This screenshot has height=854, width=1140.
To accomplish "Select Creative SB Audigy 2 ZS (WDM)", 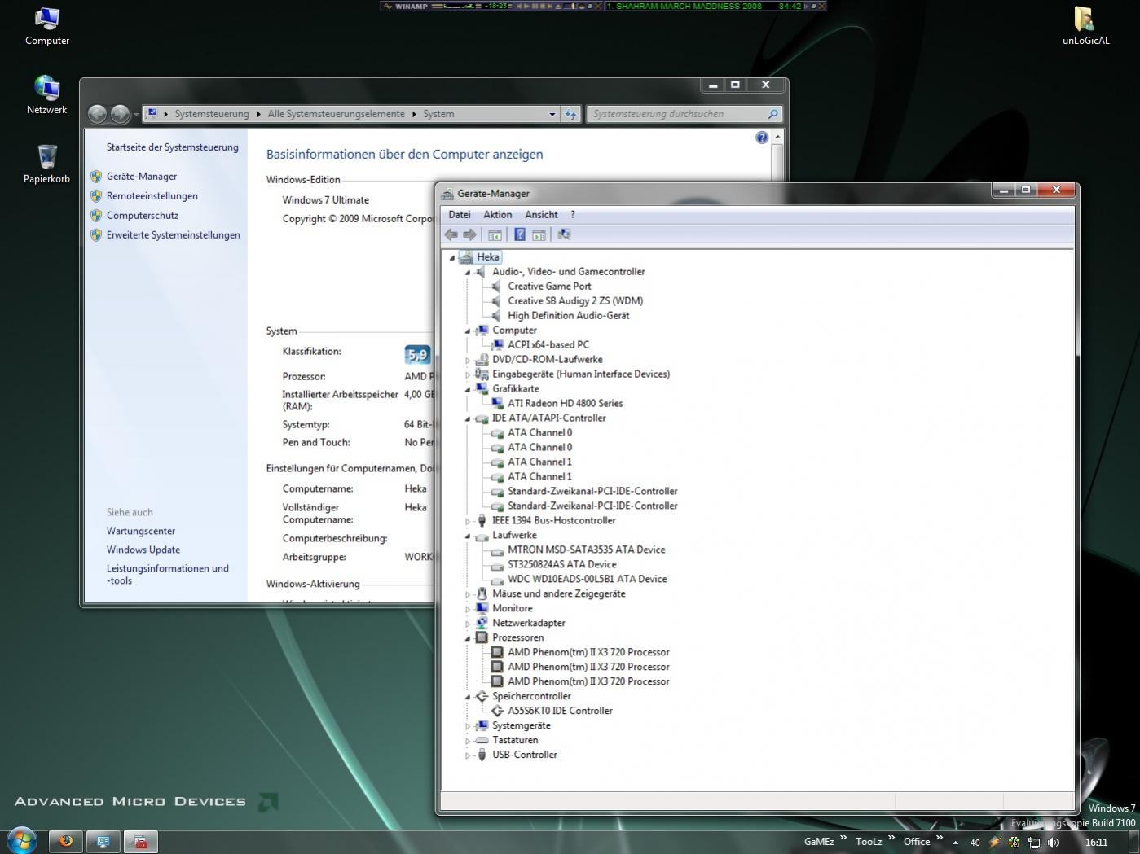I will [x=575, y=300].
